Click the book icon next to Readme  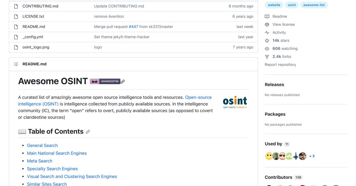[267, 16]
